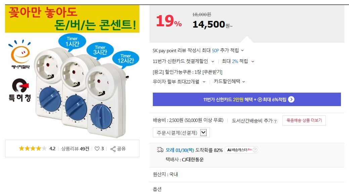Click the share (공유) icon
Viewport: 349px width, 194px height.
coord(113,149)
